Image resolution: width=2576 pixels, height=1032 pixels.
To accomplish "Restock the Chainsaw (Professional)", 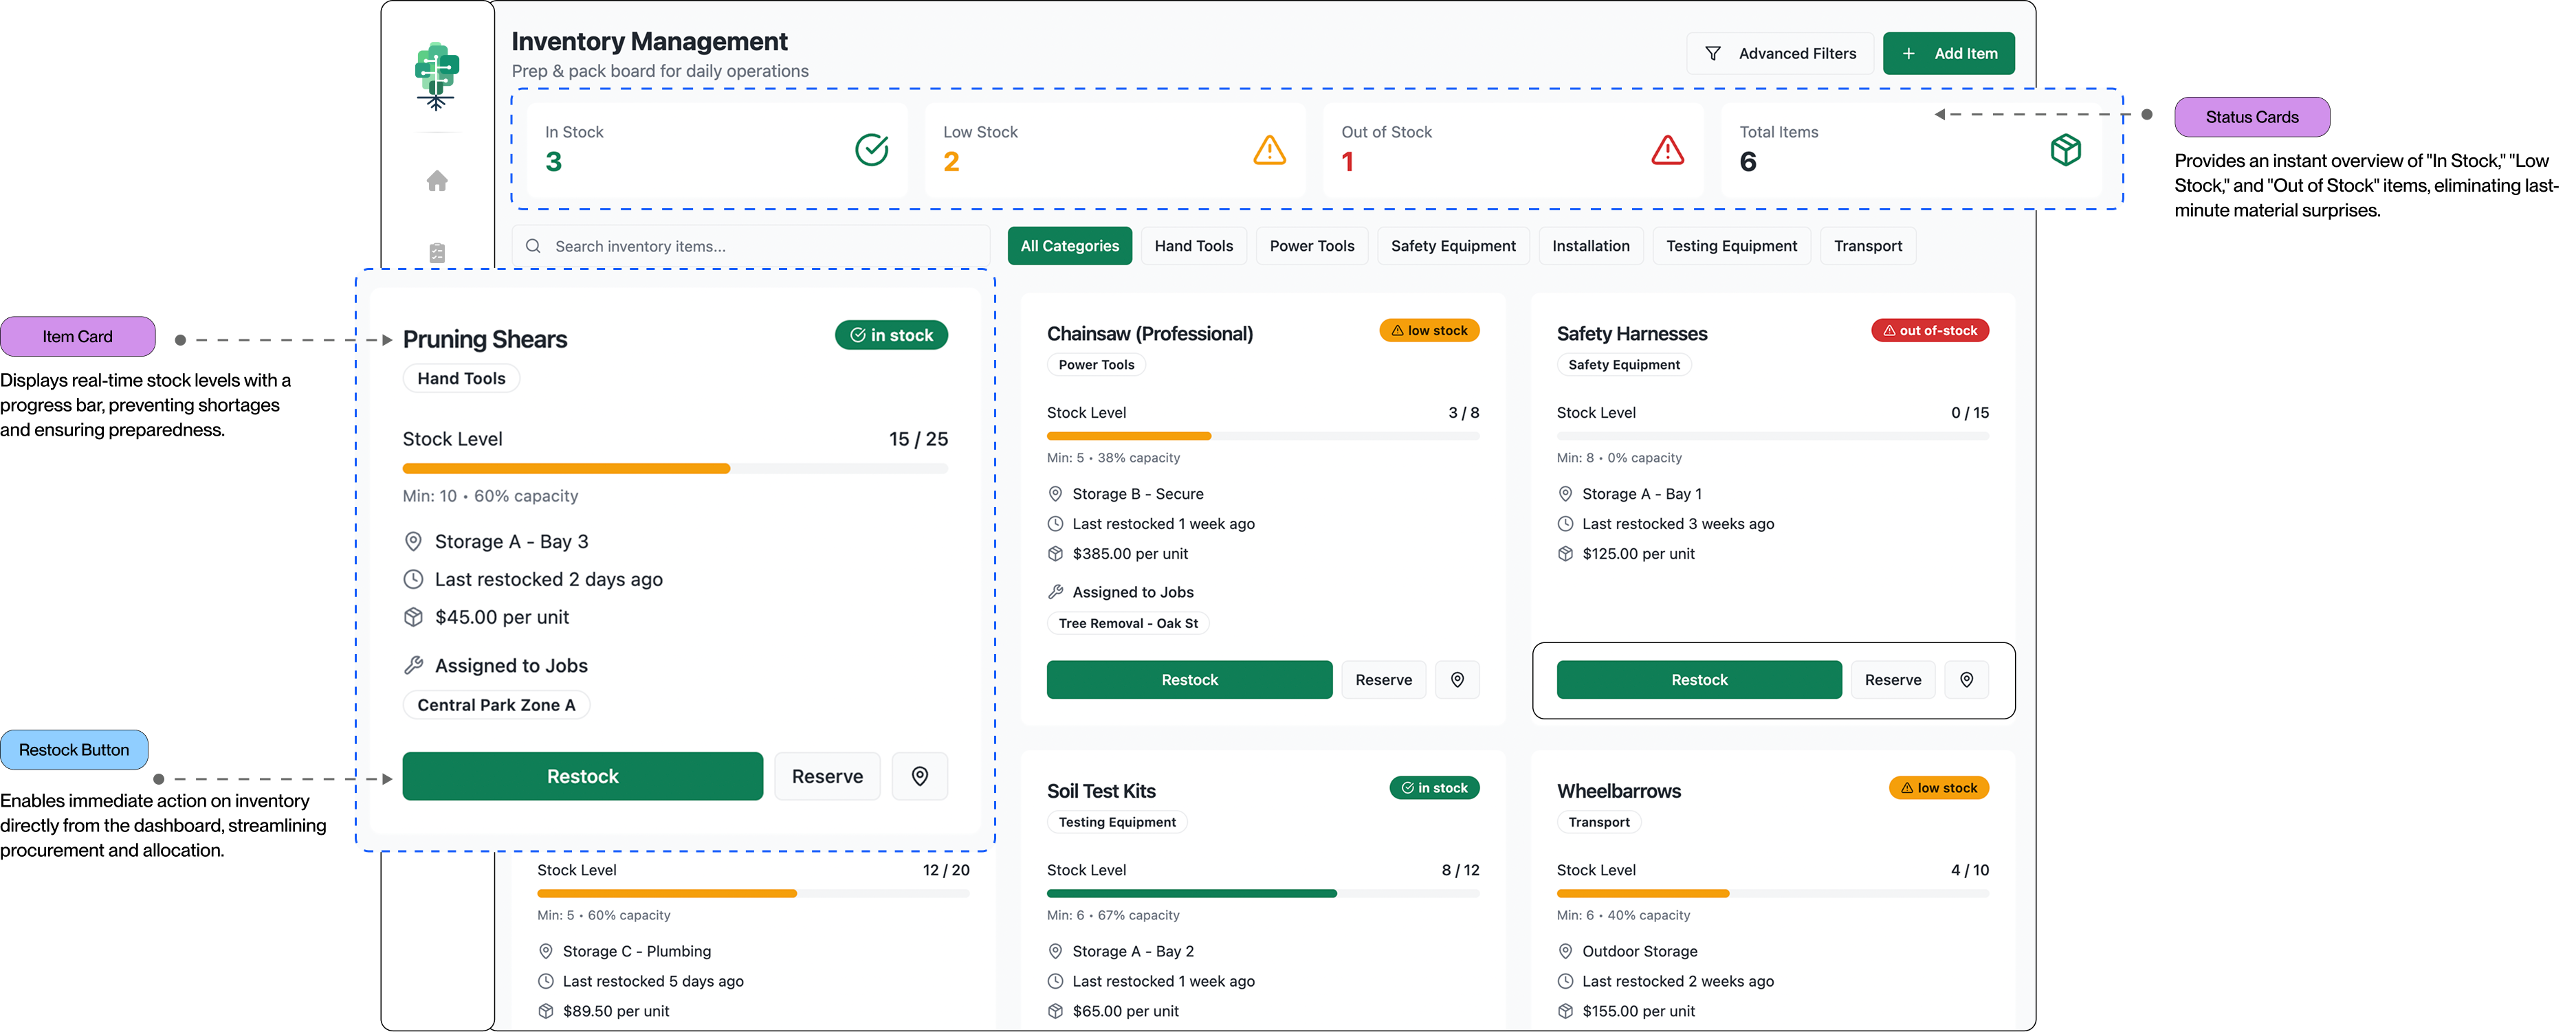I will (1189, 680).
